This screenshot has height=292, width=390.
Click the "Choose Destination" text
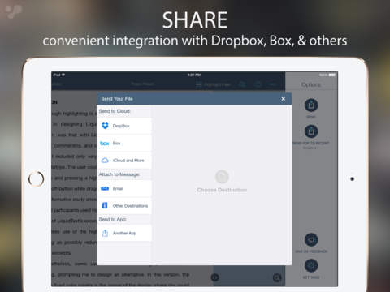tap(222, 190)
